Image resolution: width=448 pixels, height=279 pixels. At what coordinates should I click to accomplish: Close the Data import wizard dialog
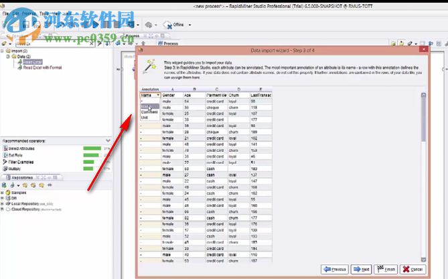423,50
